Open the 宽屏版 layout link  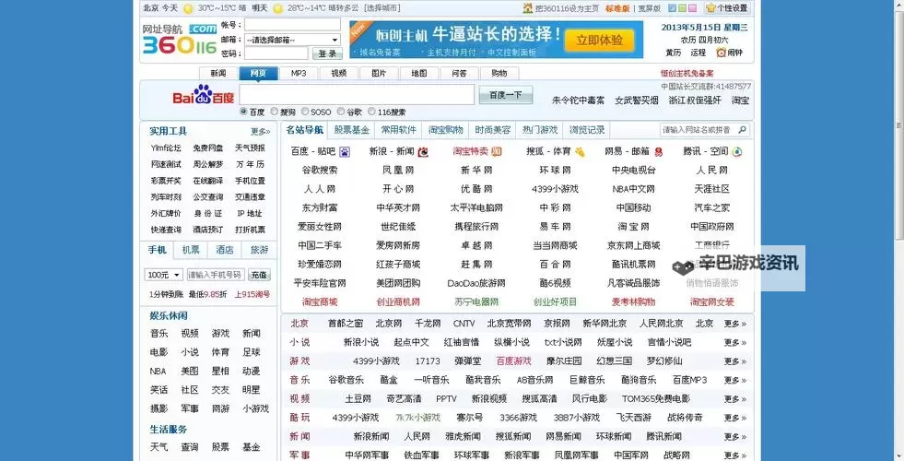(649, 8)
